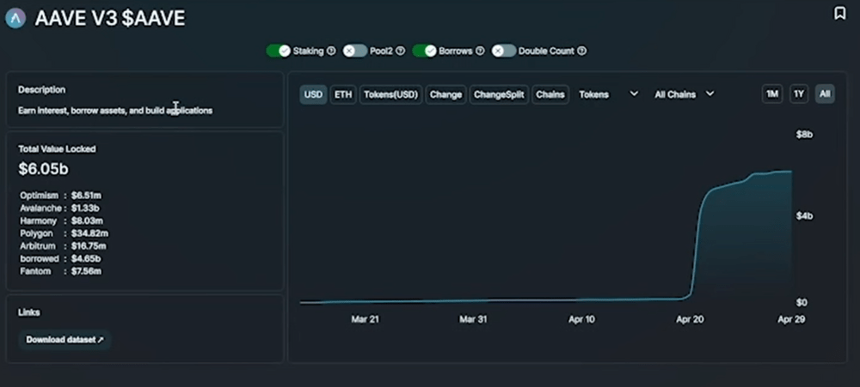
Task: Click the Total Value Locked heading
Action: point(57,149)
